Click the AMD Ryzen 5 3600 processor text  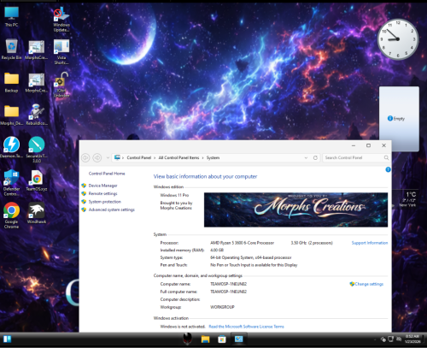[242, 243]
